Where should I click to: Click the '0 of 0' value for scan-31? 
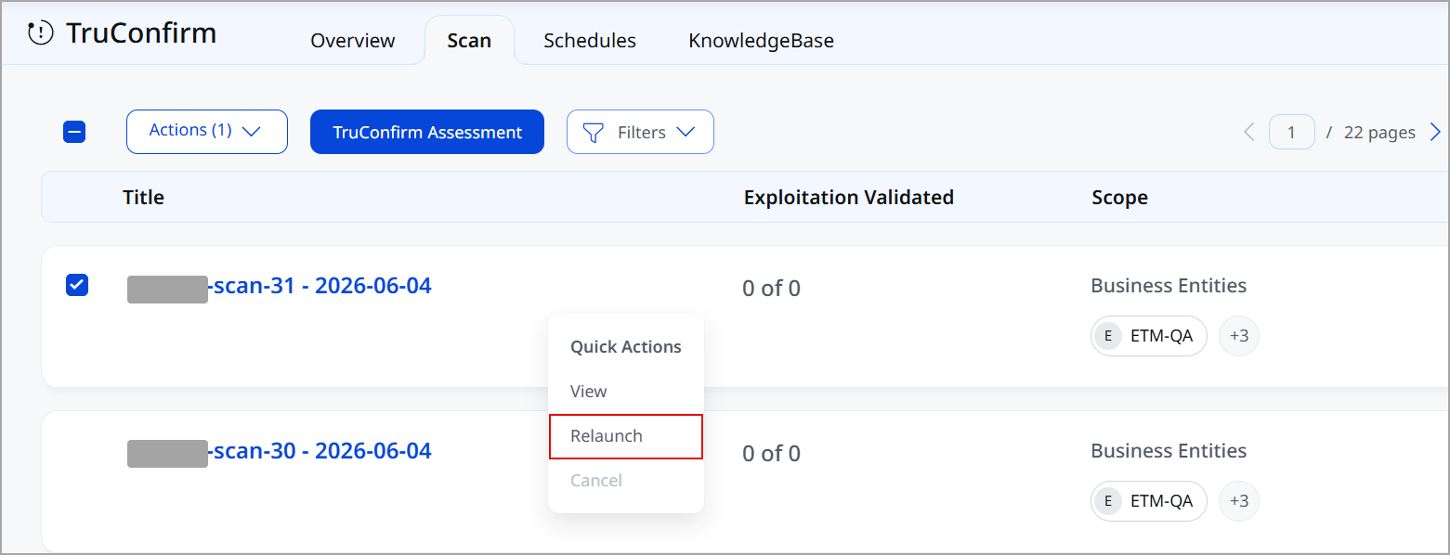point(772,289)
